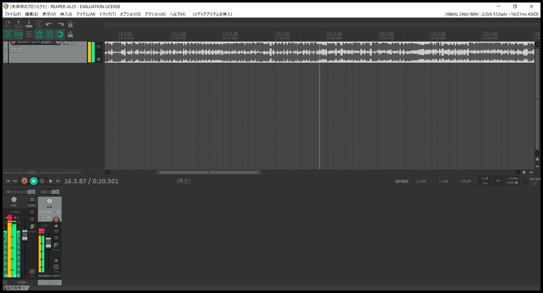Toggle move envelope points with items
Image resolution: width=543 pixels, height=293 pixels.
click(39, 34)
